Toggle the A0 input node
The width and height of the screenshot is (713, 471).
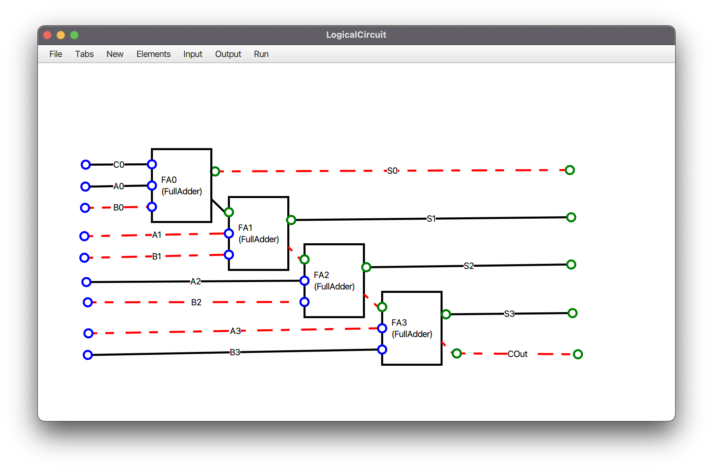85,187
